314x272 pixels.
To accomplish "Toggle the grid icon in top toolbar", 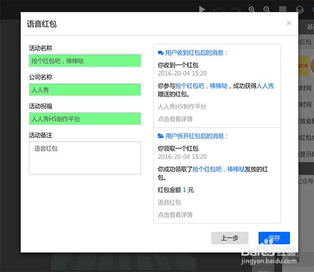I will [283, 9].
